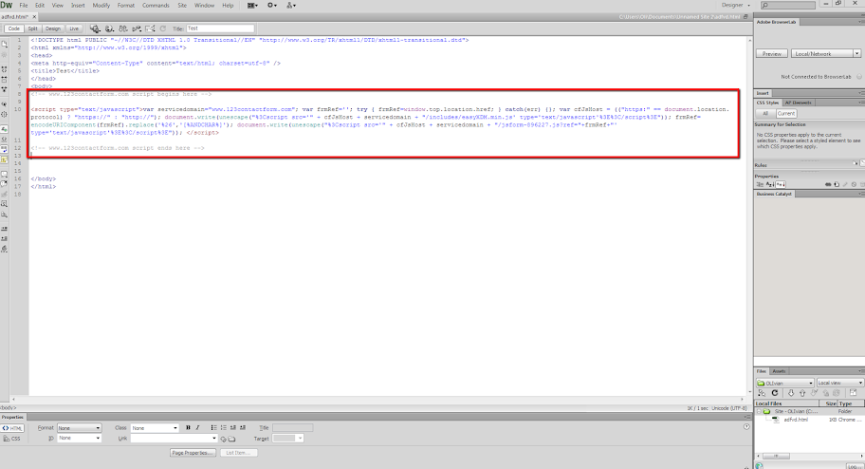This screenshot has width=865, height=469.
Task: Select the Adobe BrowserLab panel tab
Action: click(x=776, y=22)
